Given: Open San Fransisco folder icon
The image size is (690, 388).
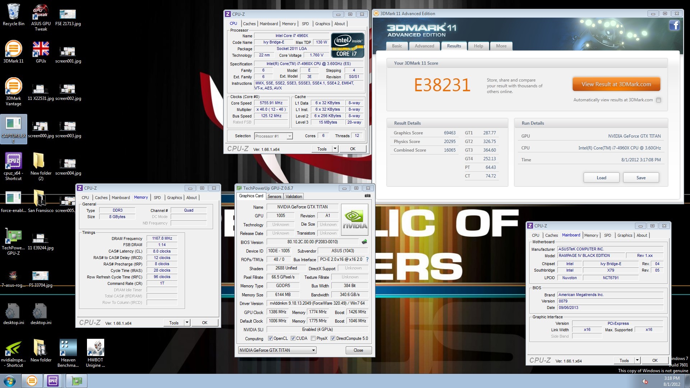Looking at the screenshot, I should (x=41, y=201).
